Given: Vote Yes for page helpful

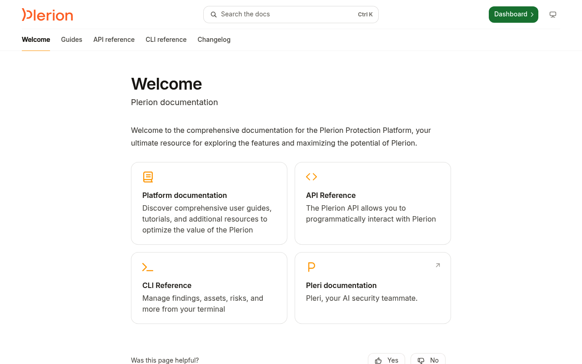Looking at the screenshot, I should click(386, 359).
